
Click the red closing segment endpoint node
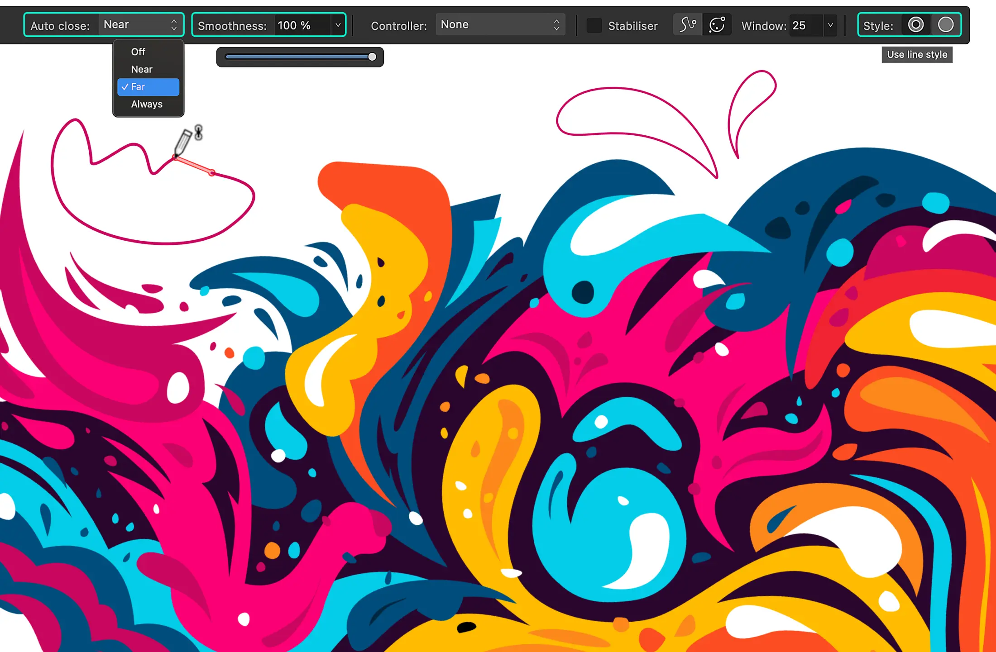pyautogui.click(x=212, y=173)
